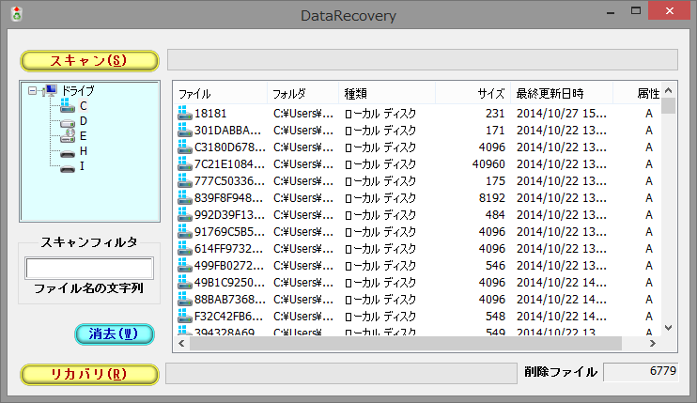Click file icon for F32C42FB6...
The width and height of the screenshot is (697, 403).
184,316
